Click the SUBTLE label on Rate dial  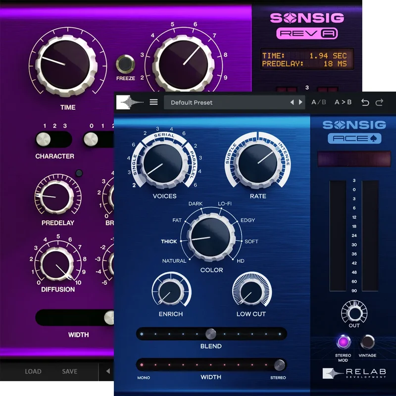231,153
